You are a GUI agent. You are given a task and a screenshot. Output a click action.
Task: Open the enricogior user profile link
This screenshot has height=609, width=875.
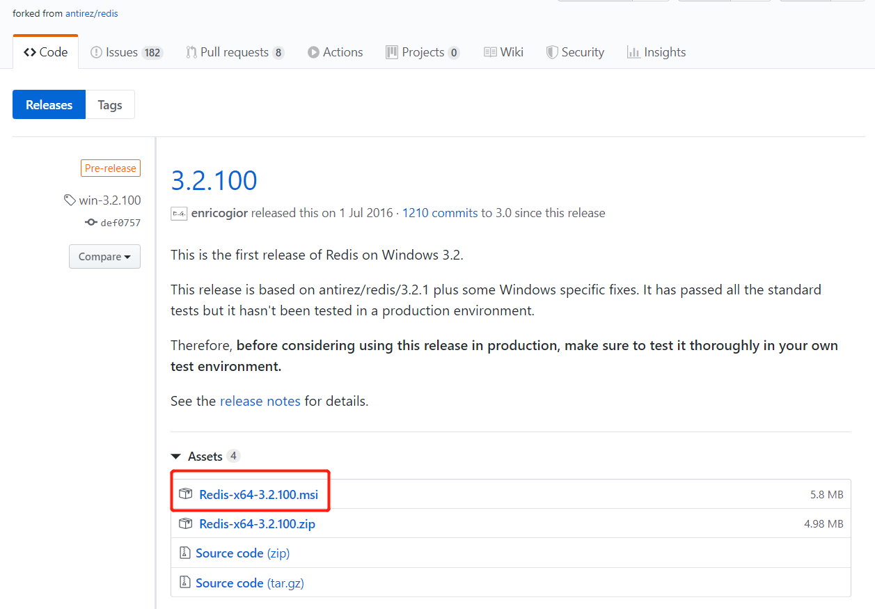[219, 213]
